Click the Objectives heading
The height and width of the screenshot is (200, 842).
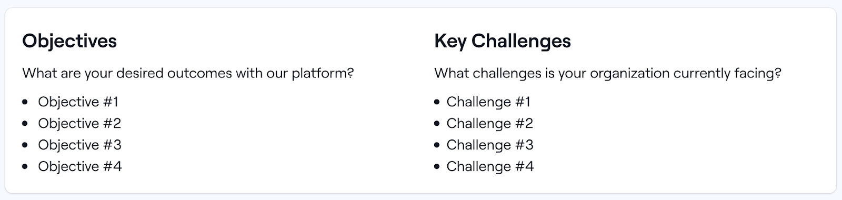pos(69,41)
